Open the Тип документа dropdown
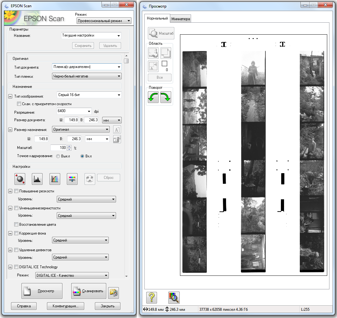Image resolution: width=337 pixels, height=318 pixels. (87, 67)
